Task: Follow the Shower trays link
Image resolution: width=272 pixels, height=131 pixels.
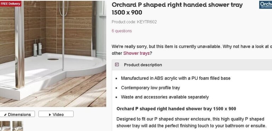Action: (136, 53)
